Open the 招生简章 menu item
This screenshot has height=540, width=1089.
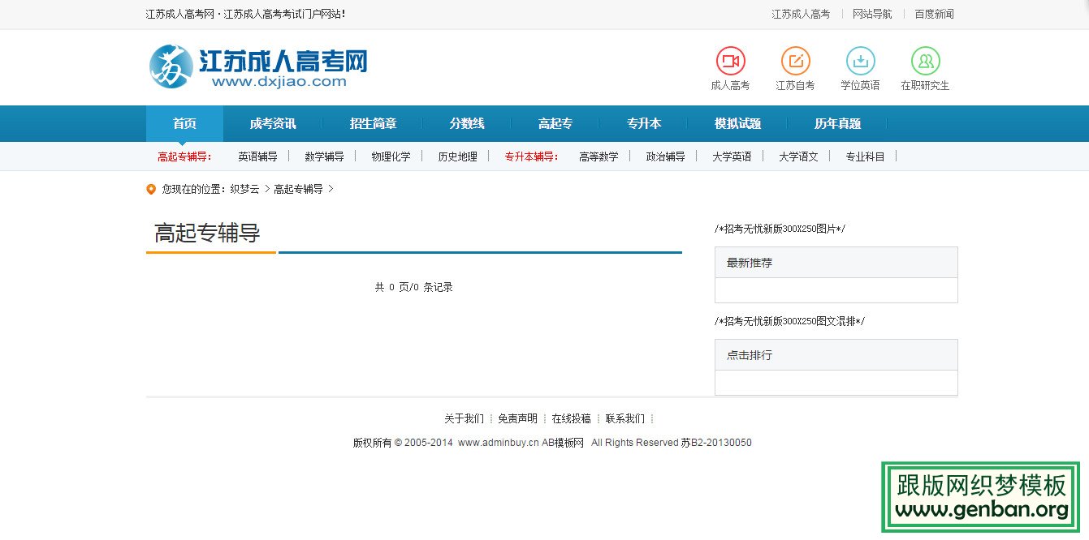(373, 123)
